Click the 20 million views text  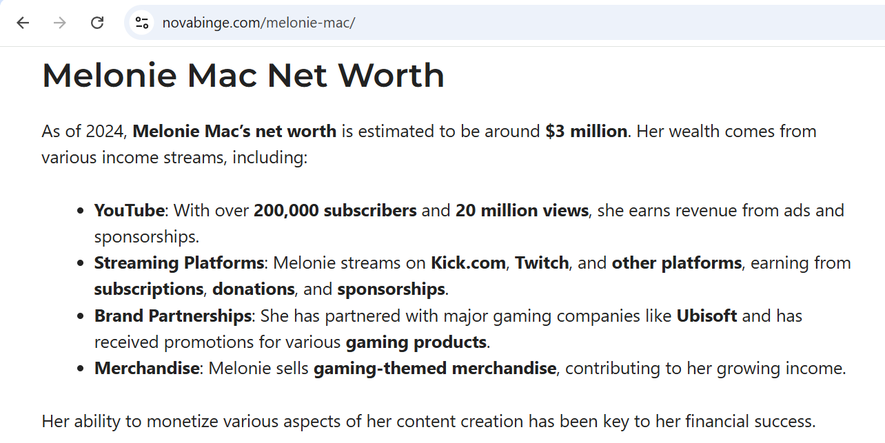(x=522, y=210)
